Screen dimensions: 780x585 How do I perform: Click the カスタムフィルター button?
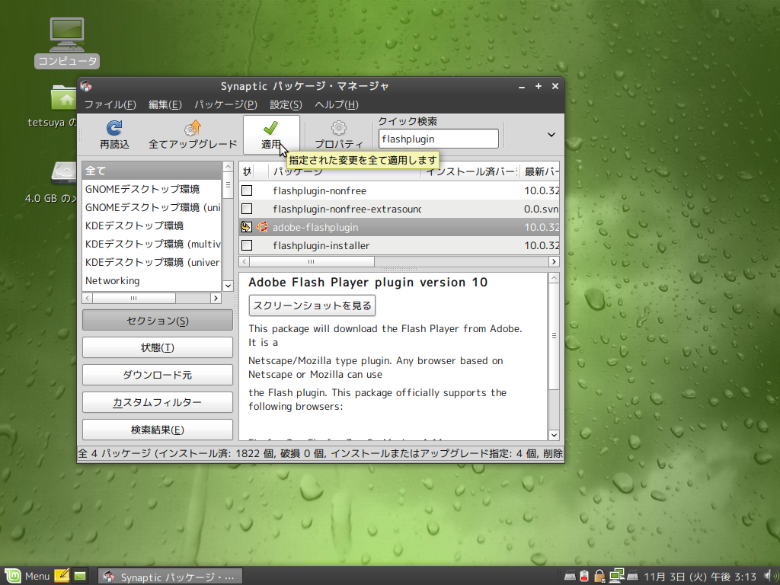[x=157, y=402]
